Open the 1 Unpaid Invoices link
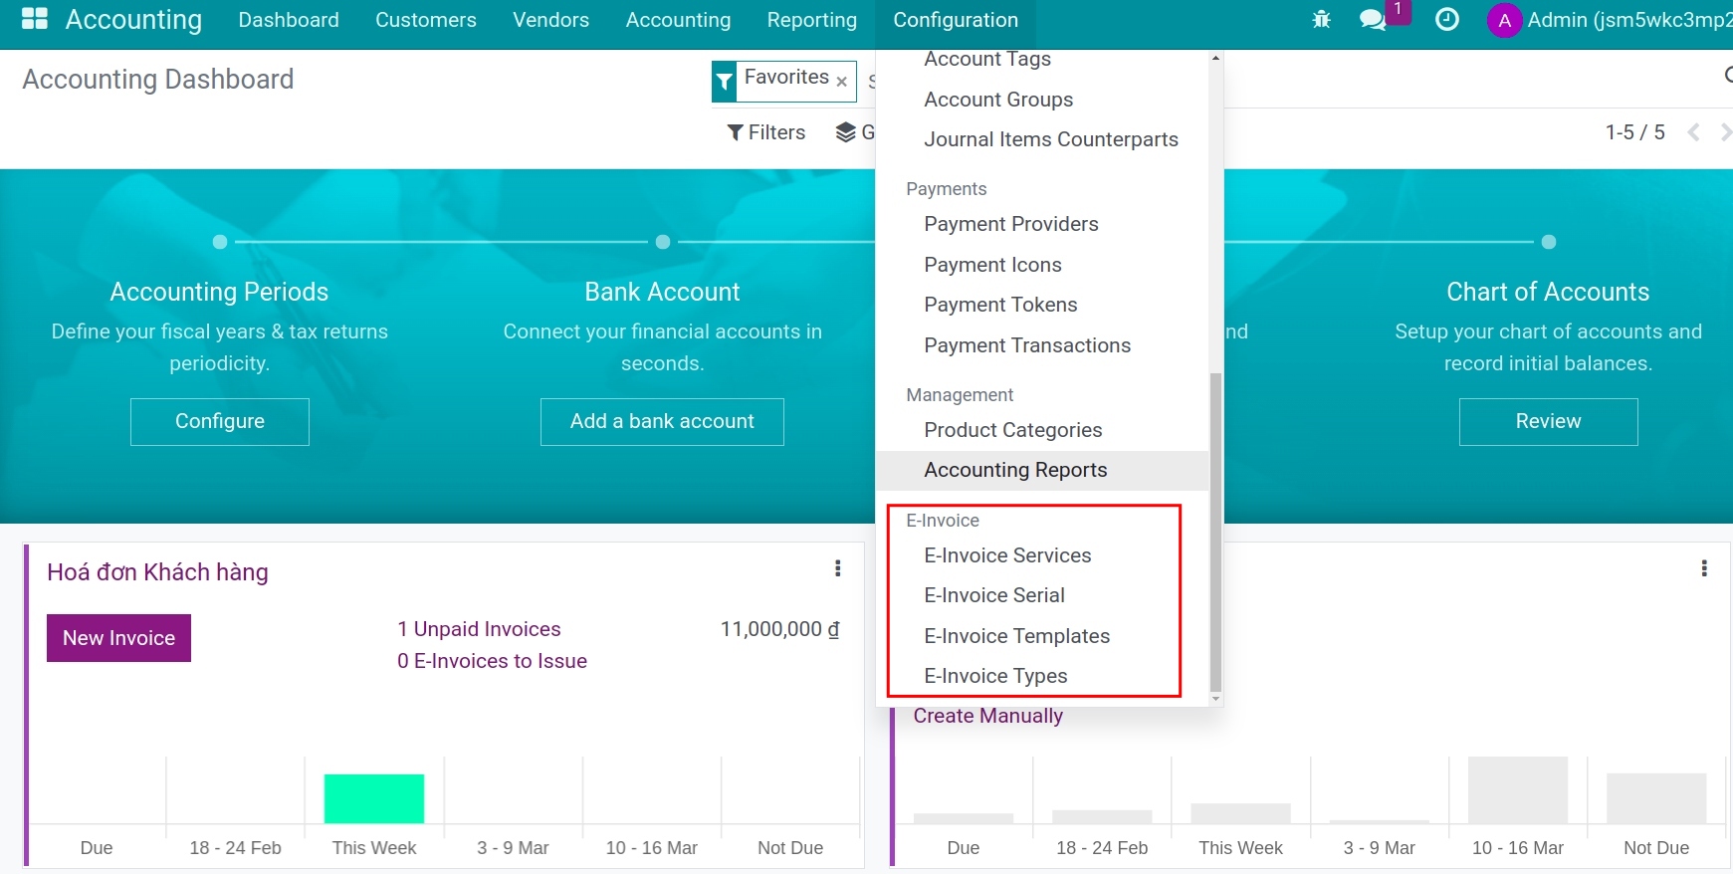 (479, 629)
